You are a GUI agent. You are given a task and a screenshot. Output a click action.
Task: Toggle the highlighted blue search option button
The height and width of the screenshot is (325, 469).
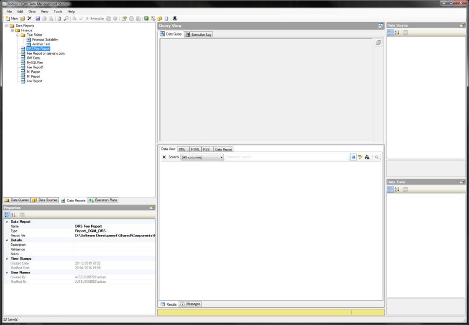353,157
